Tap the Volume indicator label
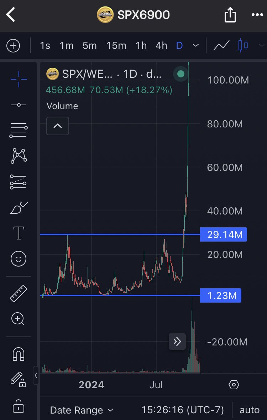This screenshot has height=420, width=267. pyautogui.click(x=62, y=106)
